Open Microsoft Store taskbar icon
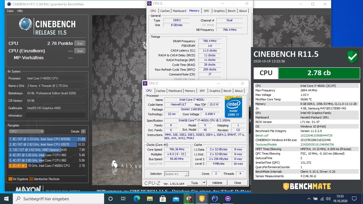The width and height of the screenshot is (363, 204). click(163, 198)
